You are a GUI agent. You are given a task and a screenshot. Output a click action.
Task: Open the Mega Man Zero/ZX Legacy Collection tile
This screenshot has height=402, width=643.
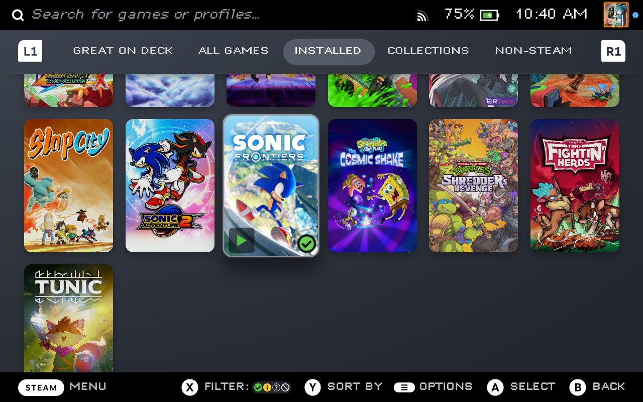point(68,90)
